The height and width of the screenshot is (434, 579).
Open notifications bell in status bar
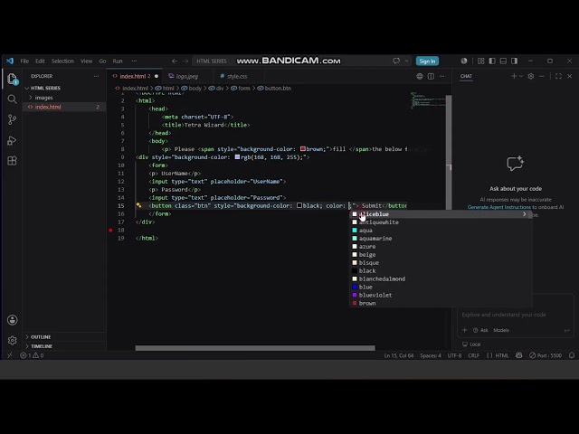(572, 355)
